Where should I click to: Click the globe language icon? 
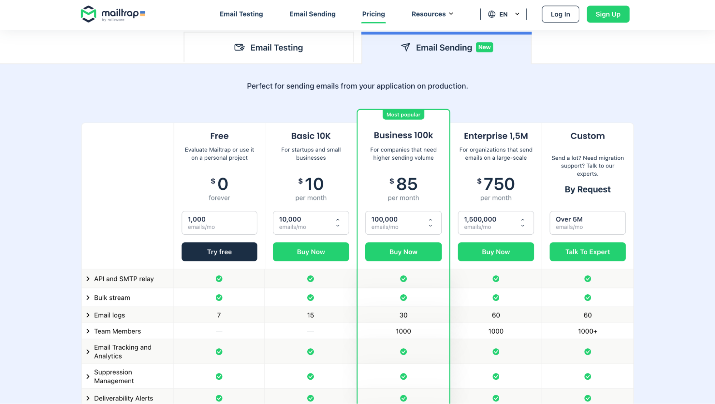click(x=492, y=14)
